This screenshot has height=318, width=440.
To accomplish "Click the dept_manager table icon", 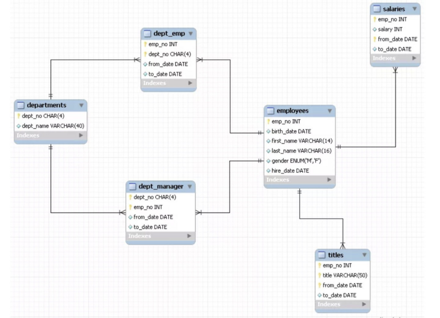I will point(132,187).
